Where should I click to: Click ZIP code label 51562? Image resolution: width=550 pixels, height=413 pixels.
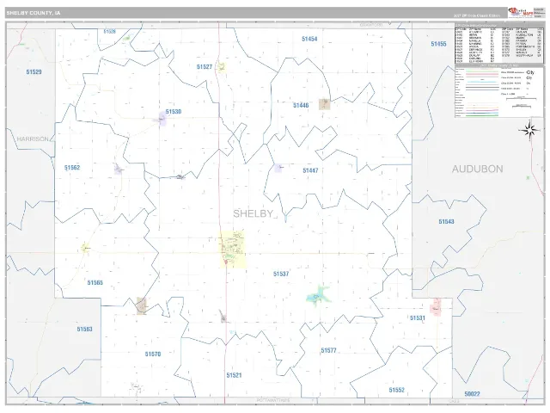pos(72,168)
